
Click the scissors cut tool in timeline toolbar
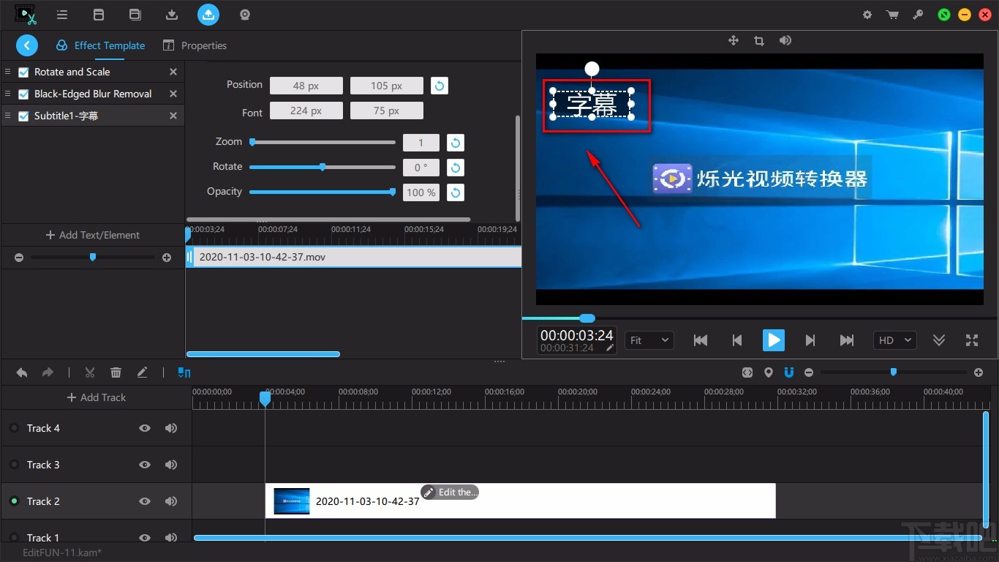90,372
